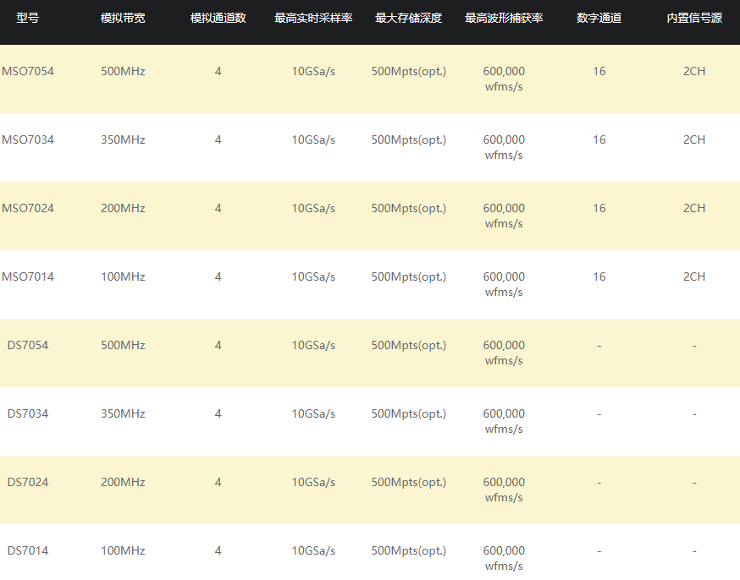
Task: Click the 模拟带宽 column header
Action: (123, 18)
